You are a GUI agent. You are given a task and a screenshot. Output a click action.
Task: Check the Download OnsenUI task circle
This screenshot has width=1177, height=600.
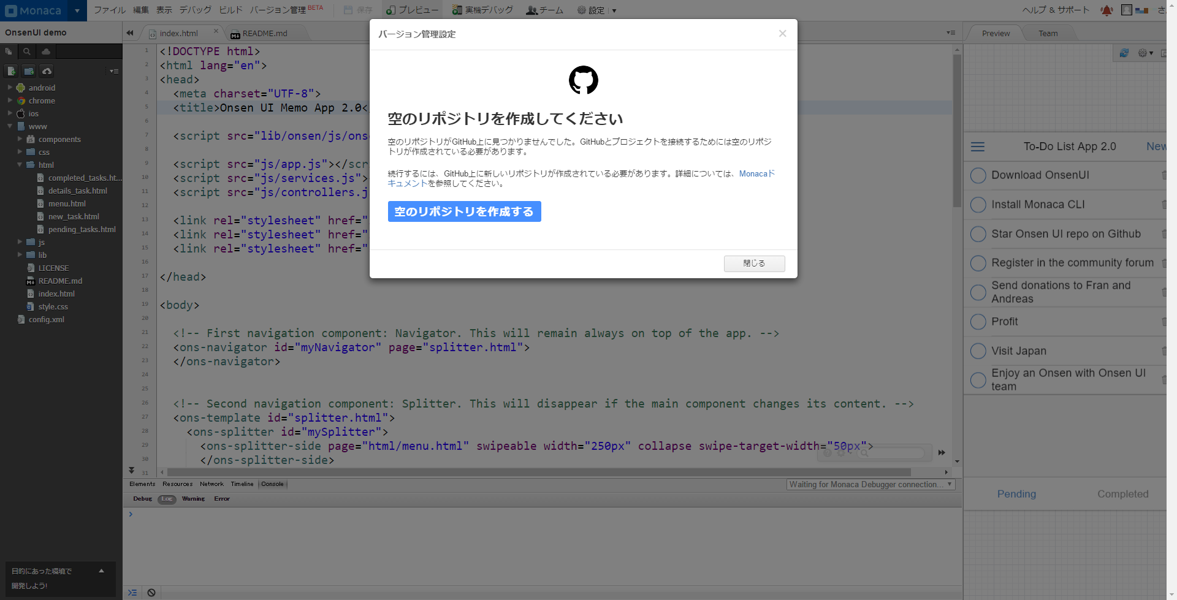pyautogui.click(x=978, y=175)
